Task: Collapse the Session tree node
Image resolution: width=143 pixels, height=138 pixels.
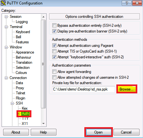Action: (6, 17)
